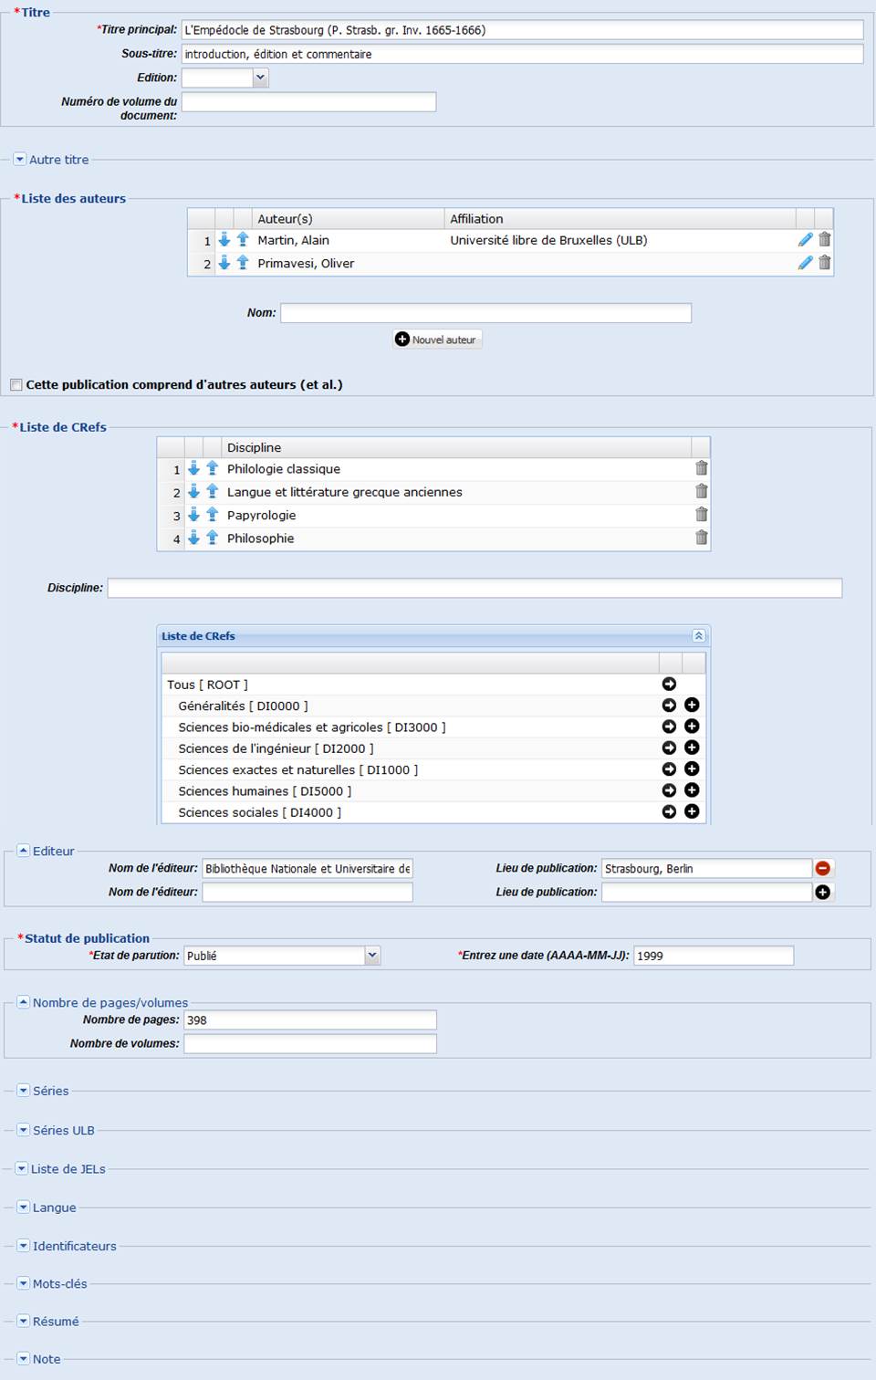Click the Titre principal field
Viewport: 876px width, 1380px height.
point(522,30)
